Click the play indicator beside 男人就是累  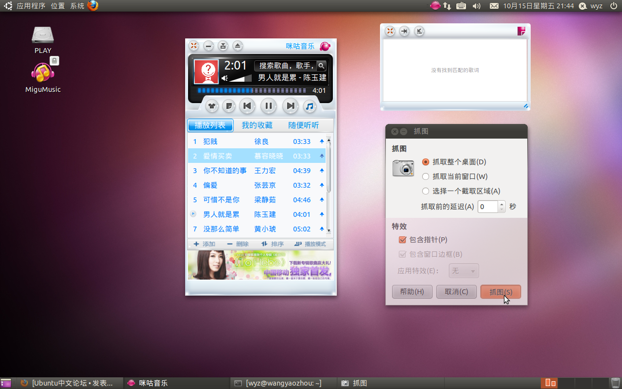click(x=193, y=214)
